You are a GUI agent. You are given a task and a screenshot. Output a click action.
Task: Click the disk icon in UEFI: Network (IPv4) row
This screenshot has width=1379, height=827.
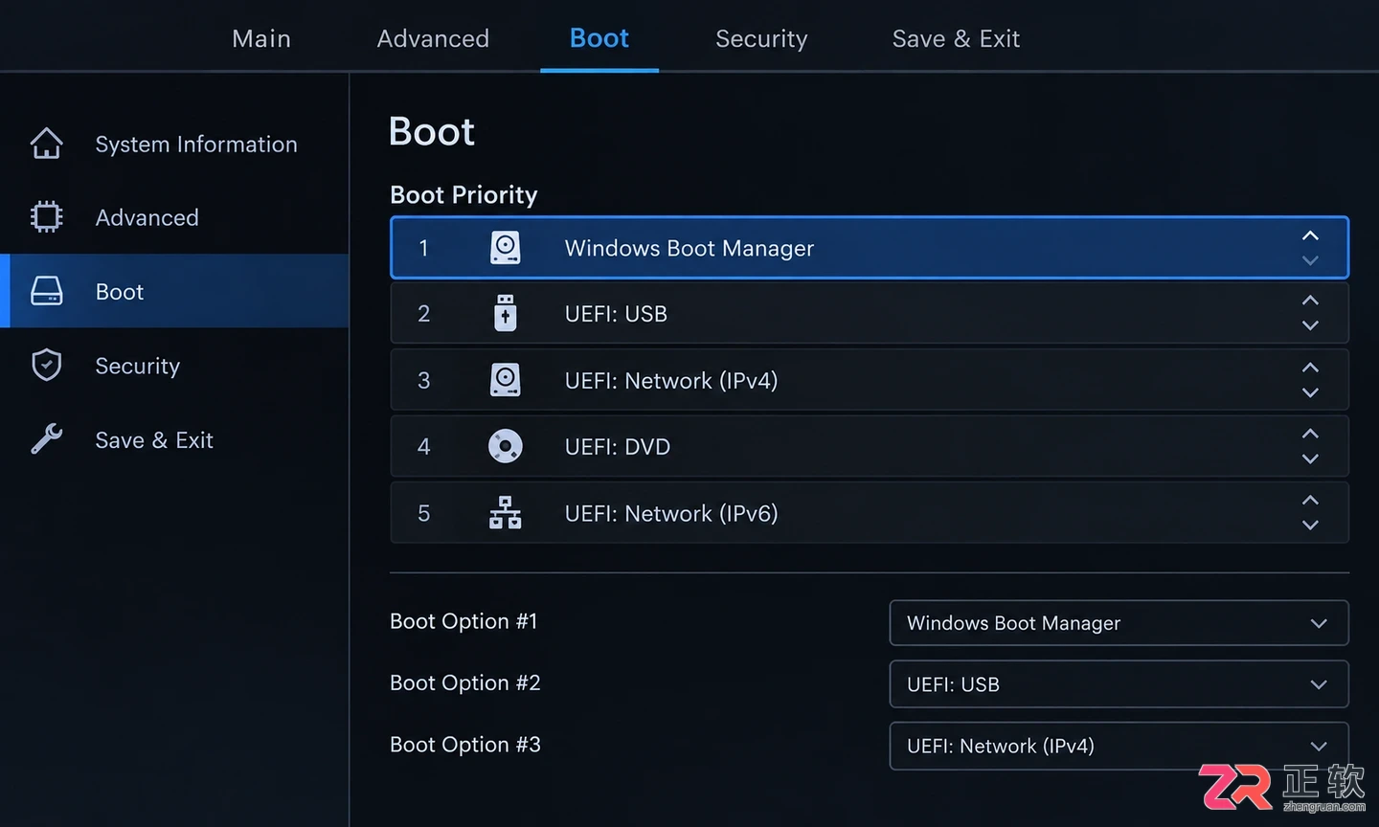pyautogui.click(x=506, y=380)
